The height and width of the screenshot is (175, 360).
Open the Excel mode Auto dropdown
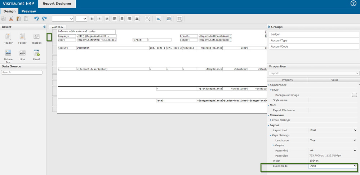coord(333,166)
